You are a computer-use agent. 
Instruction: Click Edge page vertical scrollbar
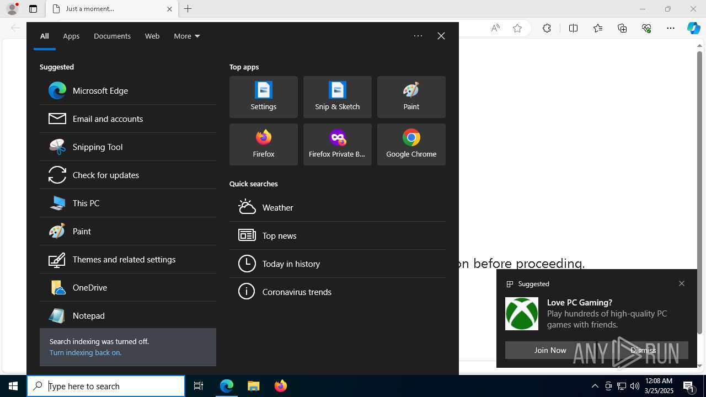[x=699, y=192]
